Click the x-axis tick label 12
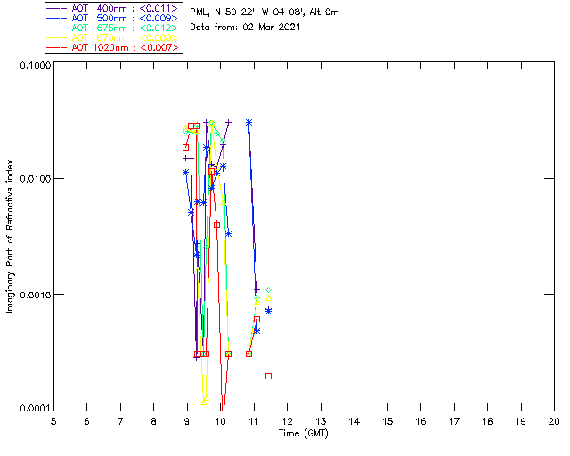Screen dimensions: 570x456 tap(287, 421)
